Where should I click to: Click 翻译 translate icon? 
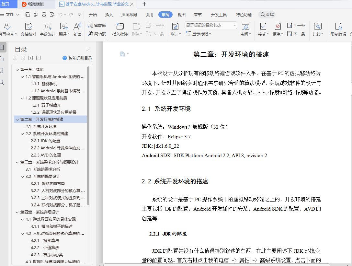[x=64, y=29]
